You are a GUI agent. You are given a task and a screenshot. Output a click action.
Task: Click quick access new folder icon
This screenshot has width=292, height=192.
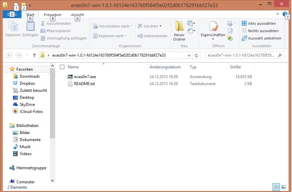coord(23,5)
